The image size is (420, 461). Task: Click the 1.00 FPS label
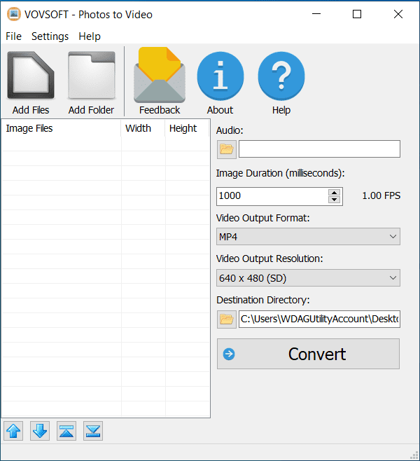pyautogui.click(x=381, y=195)
